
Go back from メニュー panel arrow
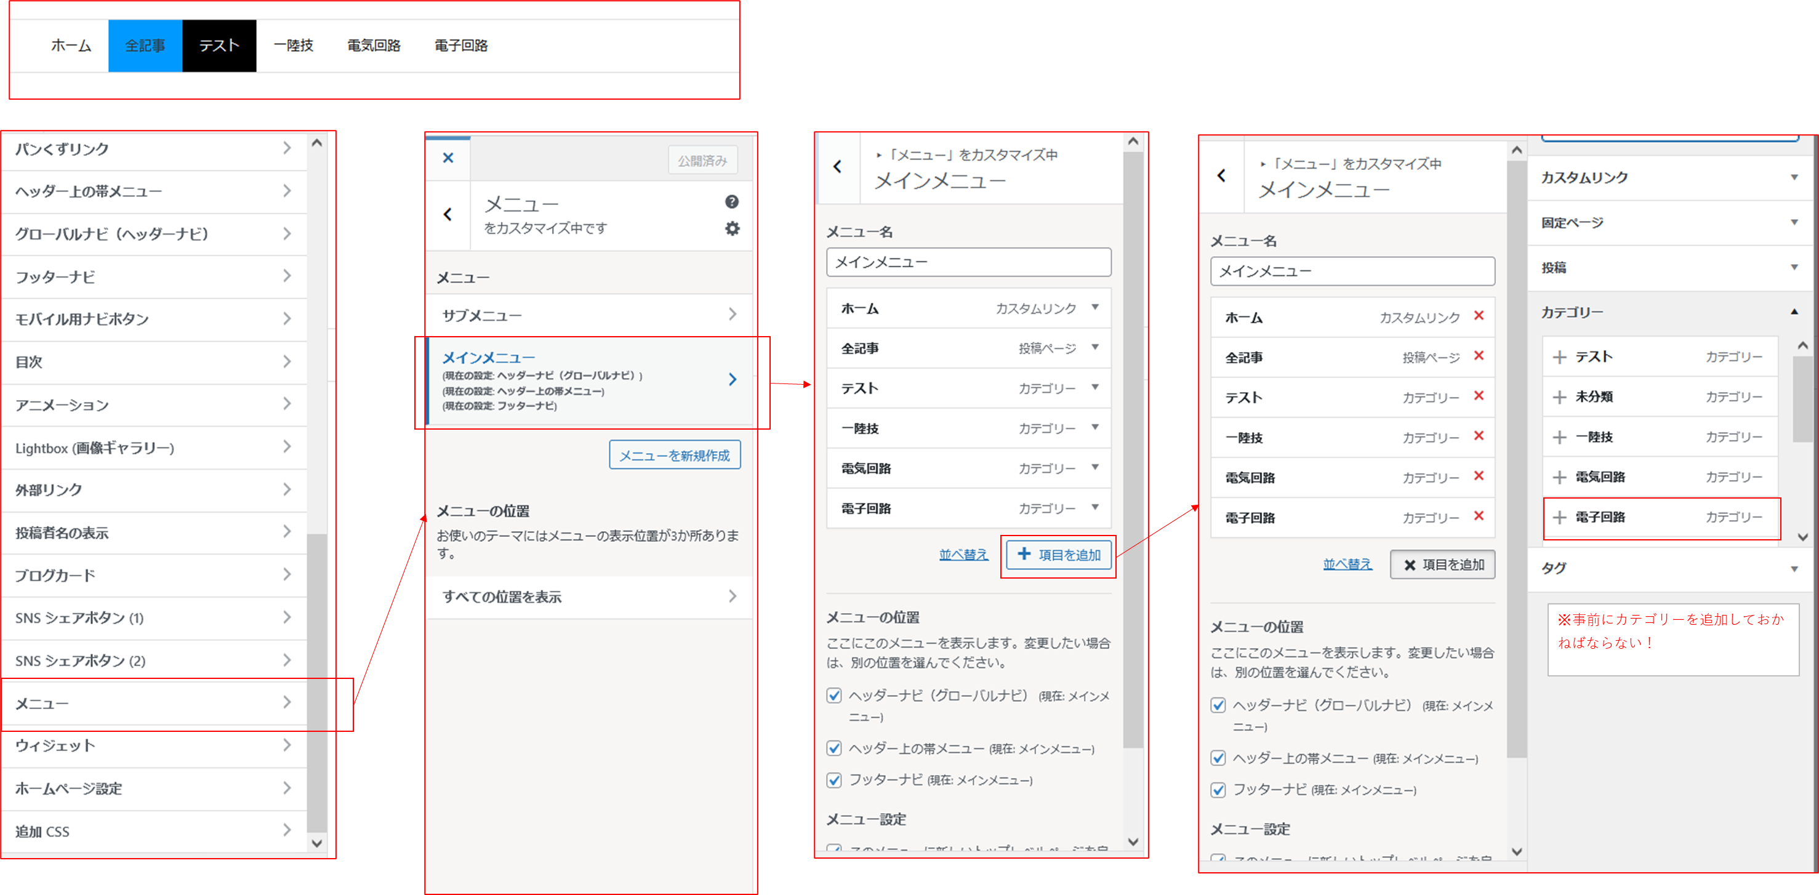pos(448,215)
